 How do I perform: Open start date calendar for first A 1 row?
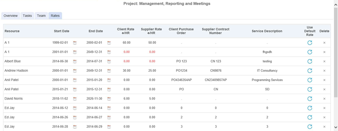tap(75, 43)
